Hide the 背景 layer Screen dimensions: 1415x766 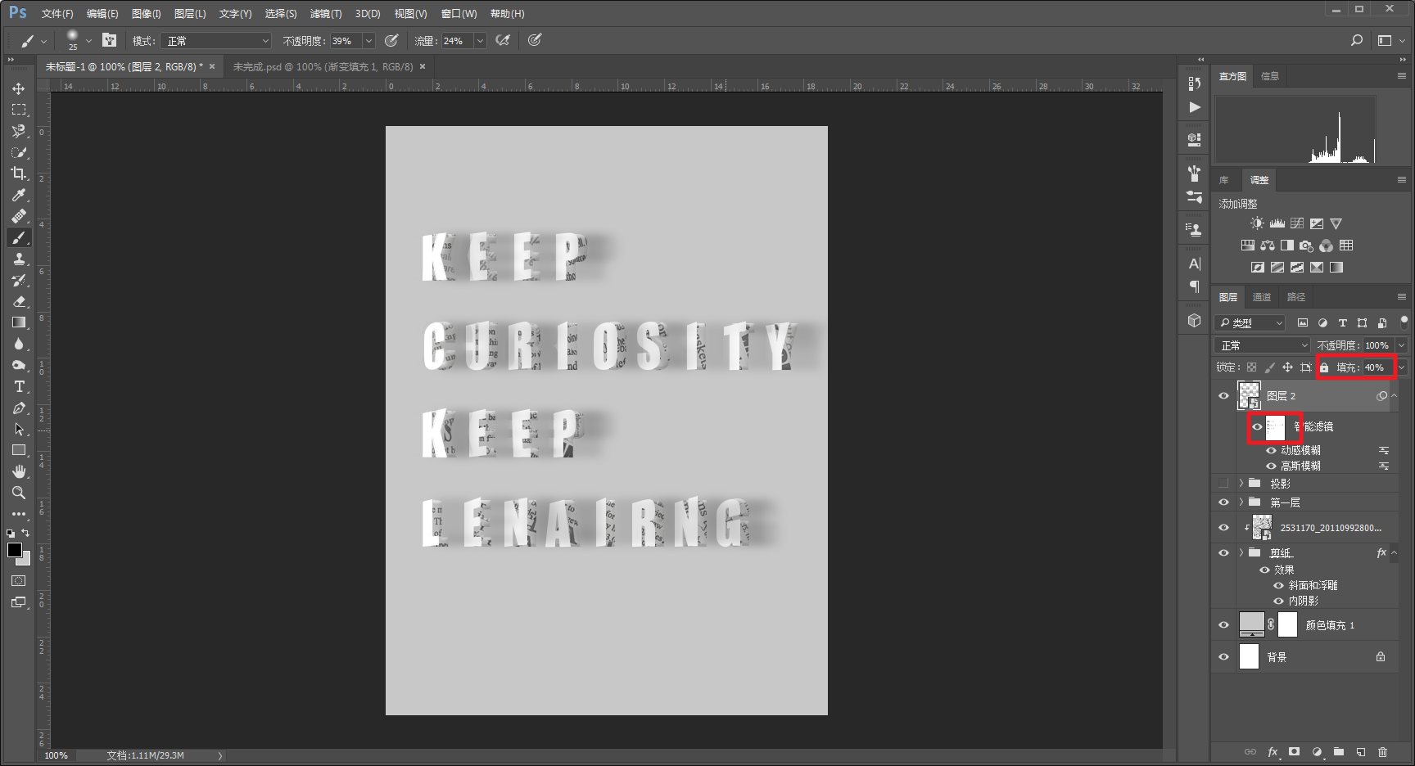(1223, 656)
